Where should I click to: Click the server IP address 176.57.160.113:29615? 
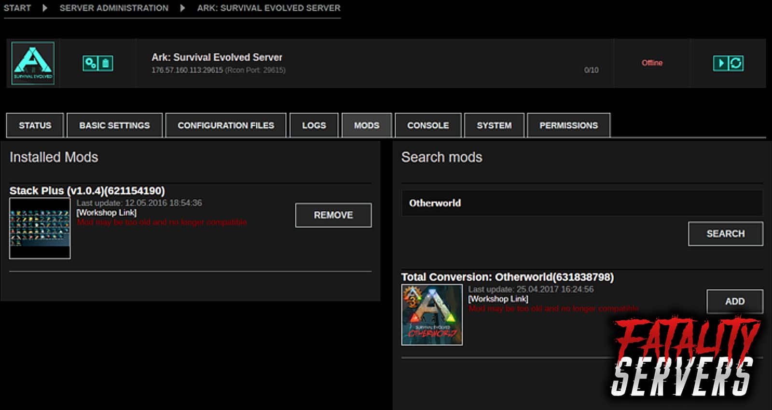coord(187,70)
